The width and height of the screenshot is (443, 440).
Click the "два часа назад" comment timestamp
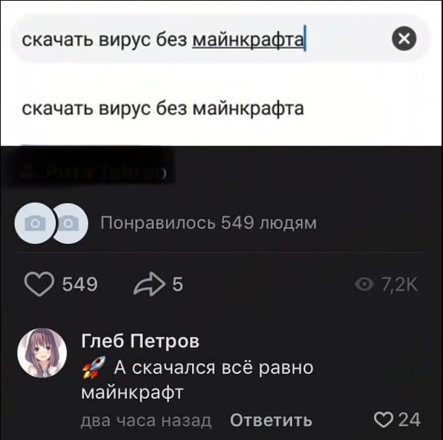pyautogui.click(x=146, y=420)
